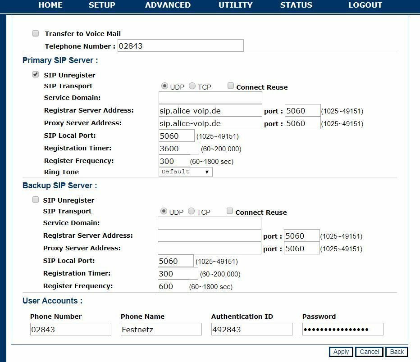The height and width of the screenshot is (362, 420).
Task: Open the ADVANCED menu
Action: tap(168, 5)
